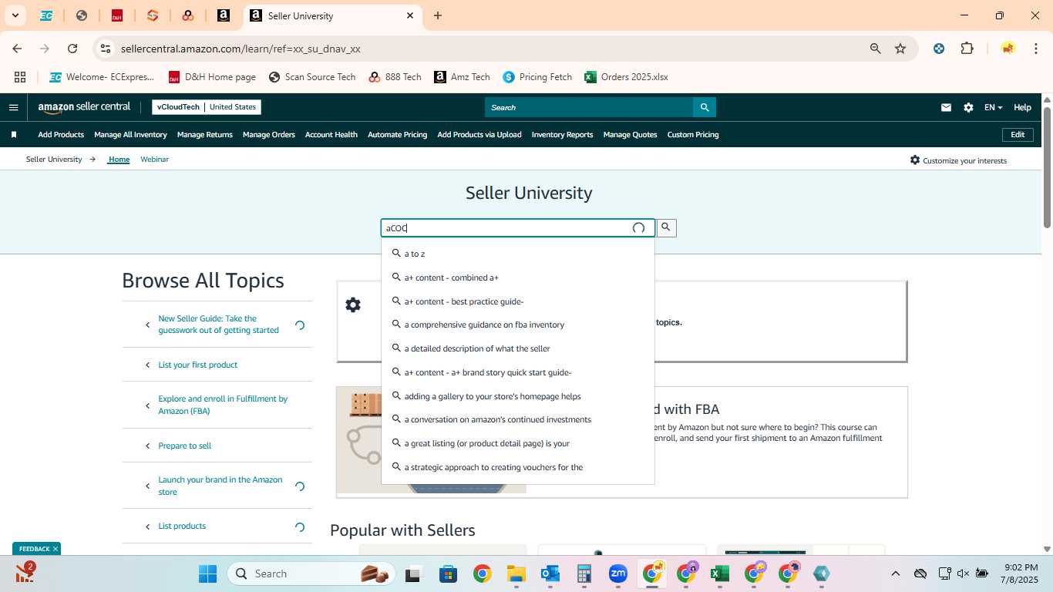Open the site information icon in address bar
Viewport: 1053px width, 592px height.
[106, 49]
